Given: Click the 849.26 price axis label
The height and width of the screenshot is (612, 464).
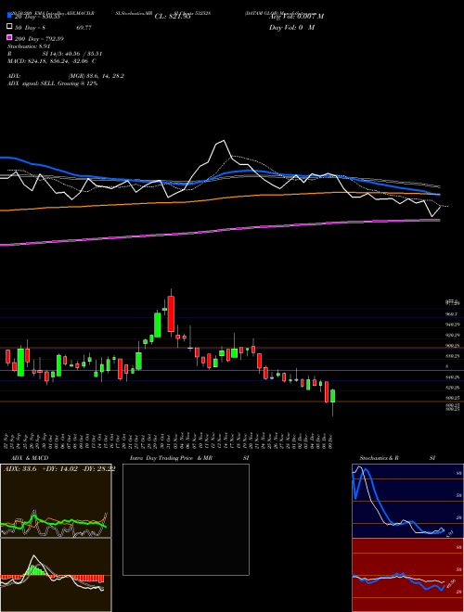Looking at the screenshot, I should 452,377.
